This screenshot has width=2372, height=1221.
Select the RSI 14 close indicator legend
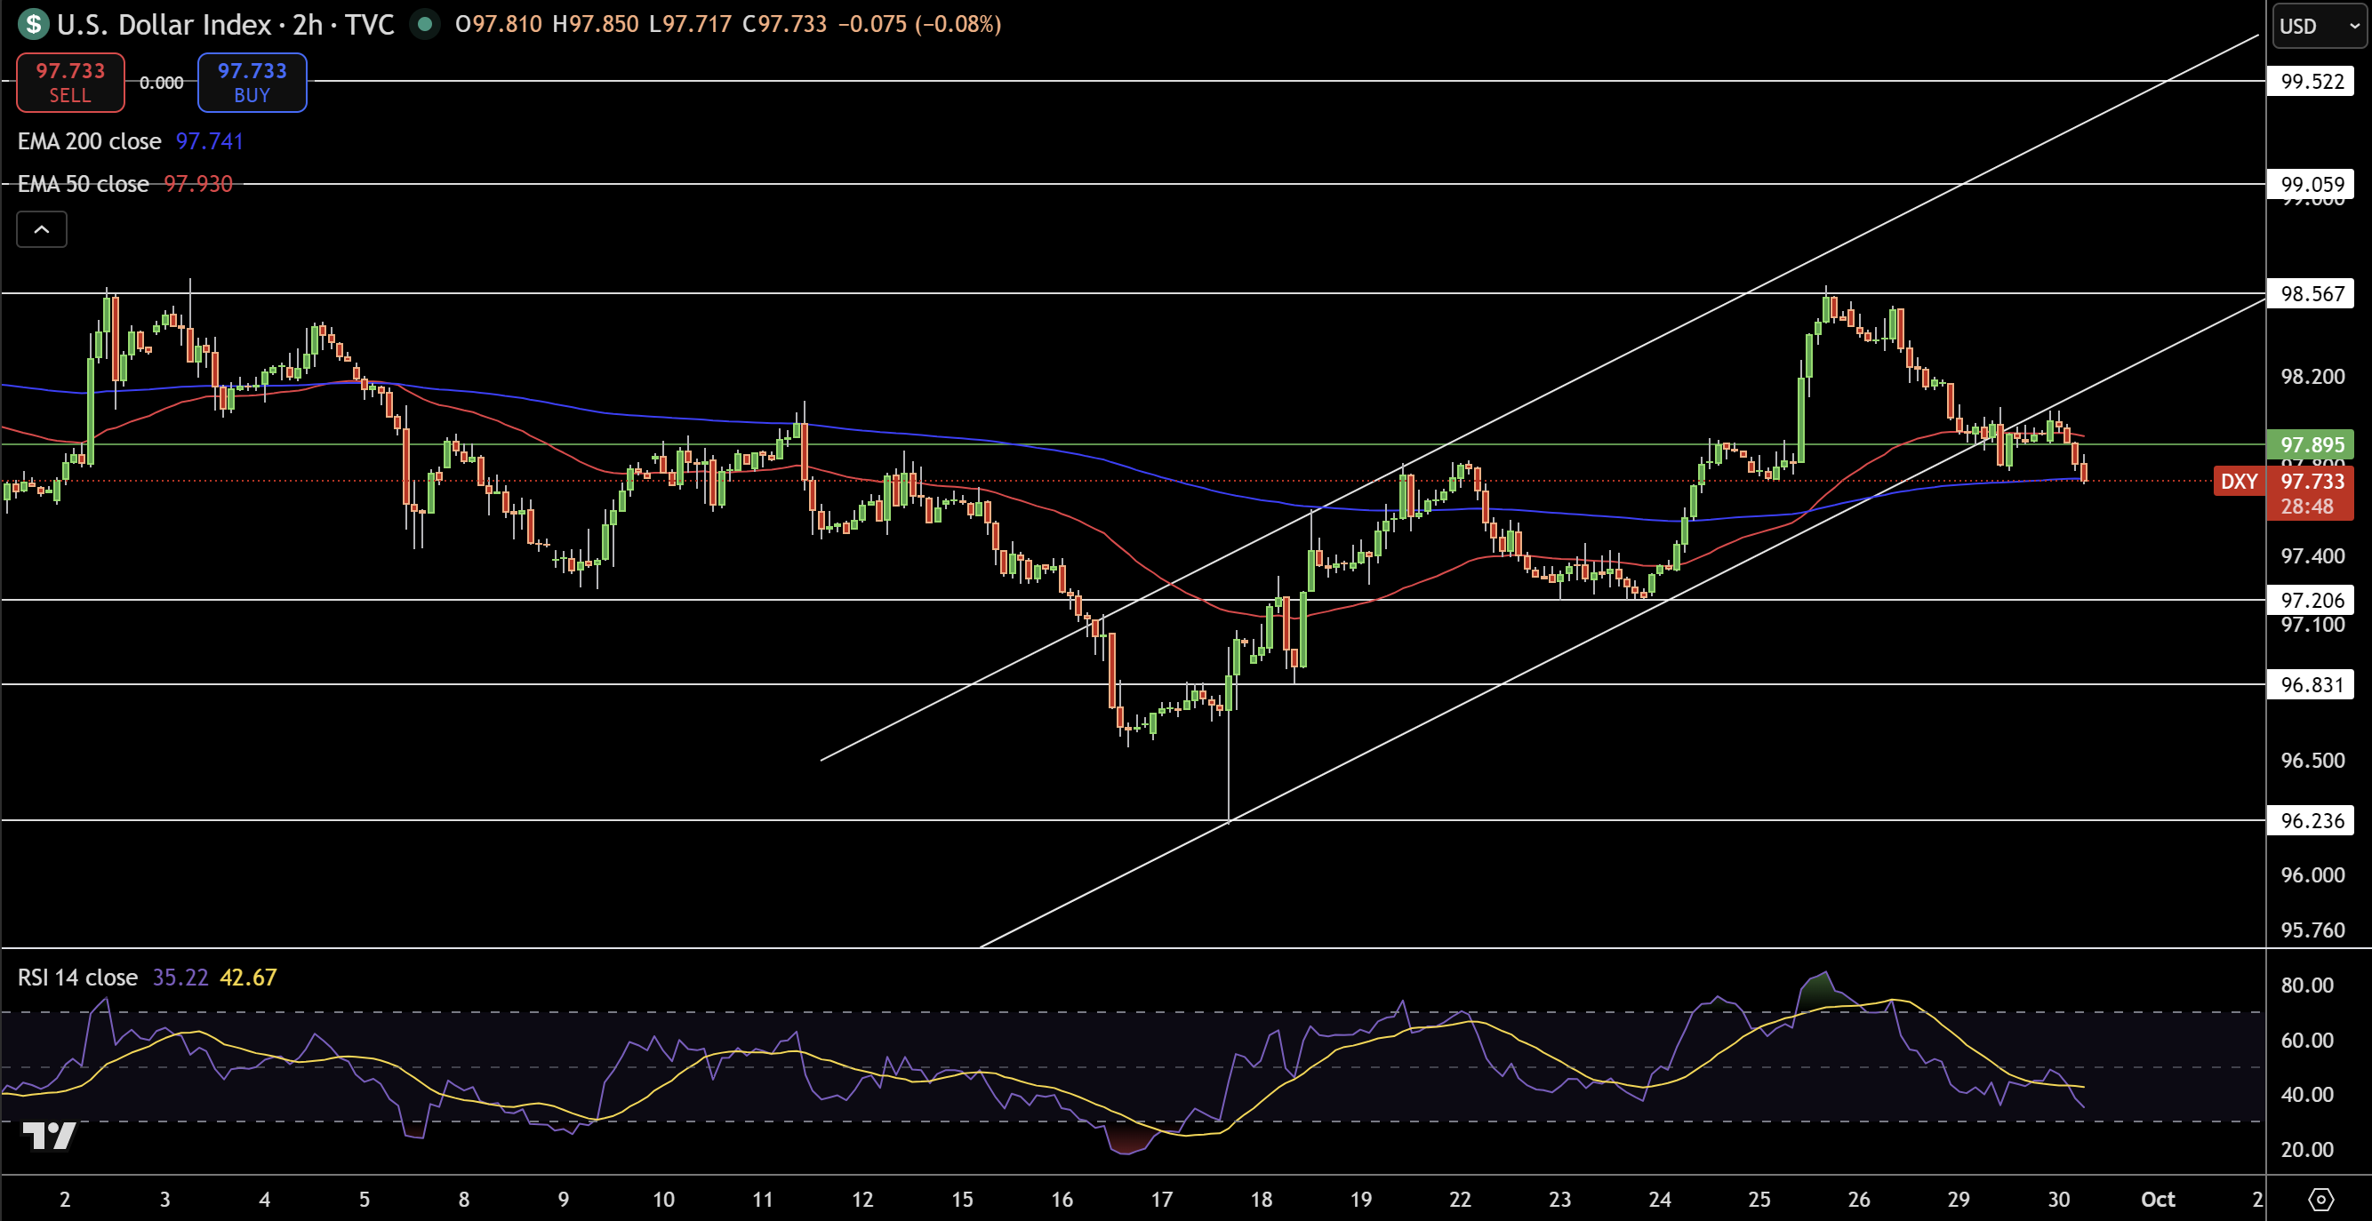(77, 978)
